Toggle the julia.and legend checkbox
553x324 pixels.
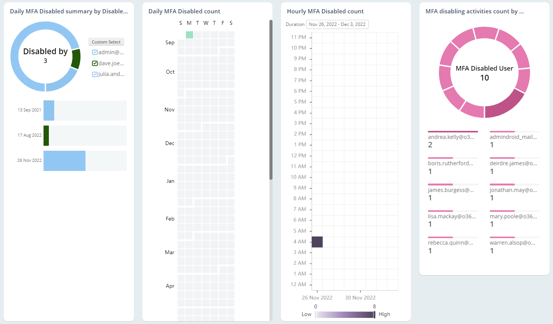click(x=95, y=74)
